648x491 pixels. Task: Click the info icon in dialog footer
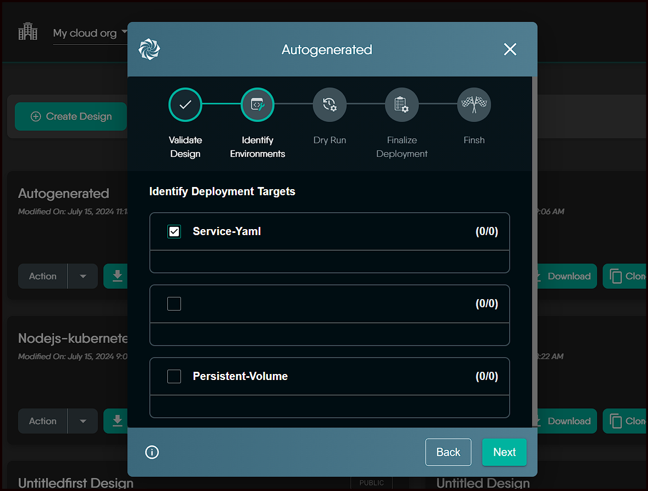pos(152,452)
